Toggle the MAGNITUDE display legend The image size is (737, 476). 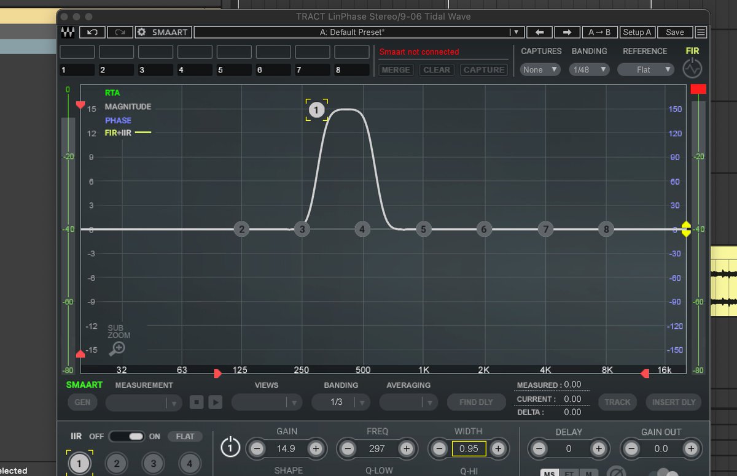point(128,107)
